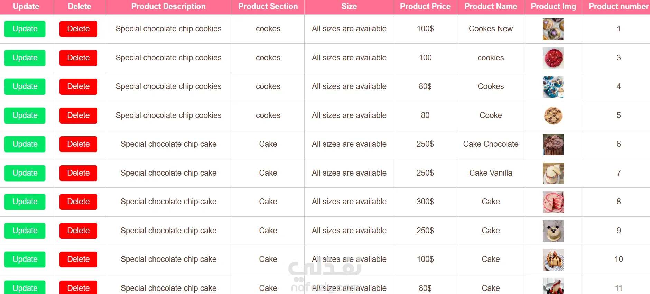The image size is (650, 294).
Task: Select the Product Section column header
Action: (268, 7)
